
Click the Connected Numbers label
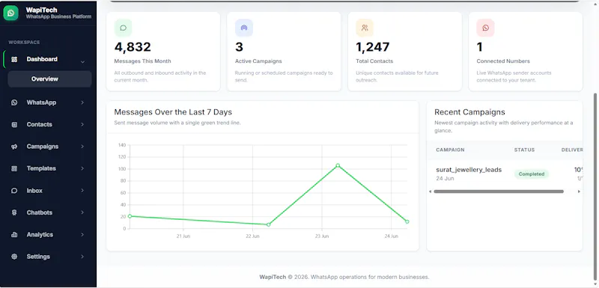tap(503, 61)
